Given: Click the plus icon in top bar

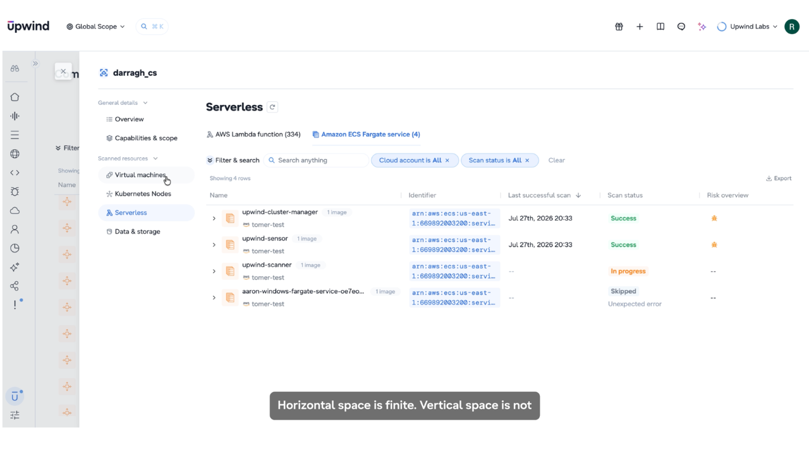Looking at the screenshot, I should click(x=640, y=27).
